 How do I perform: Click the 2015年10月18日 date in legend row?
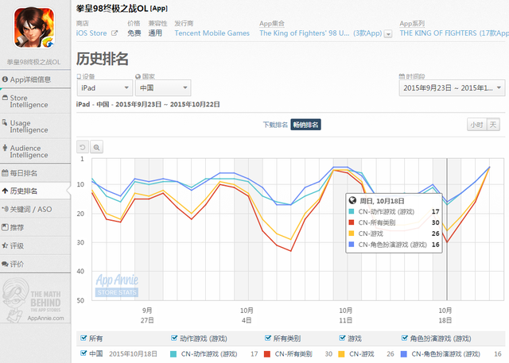[x=133, y=353]
